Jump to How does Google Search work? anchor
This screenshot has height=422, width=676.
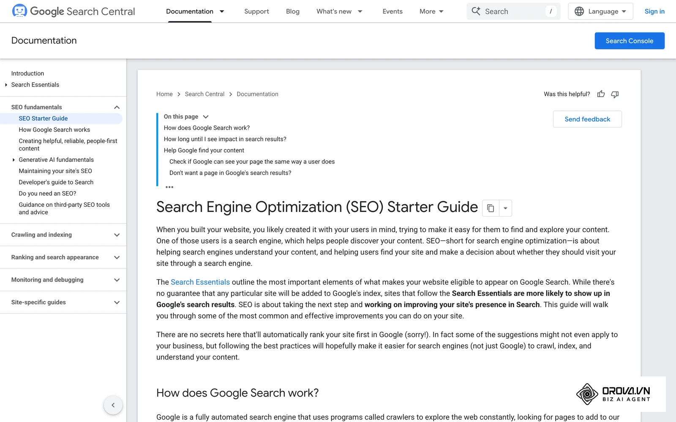coord(207,128)
